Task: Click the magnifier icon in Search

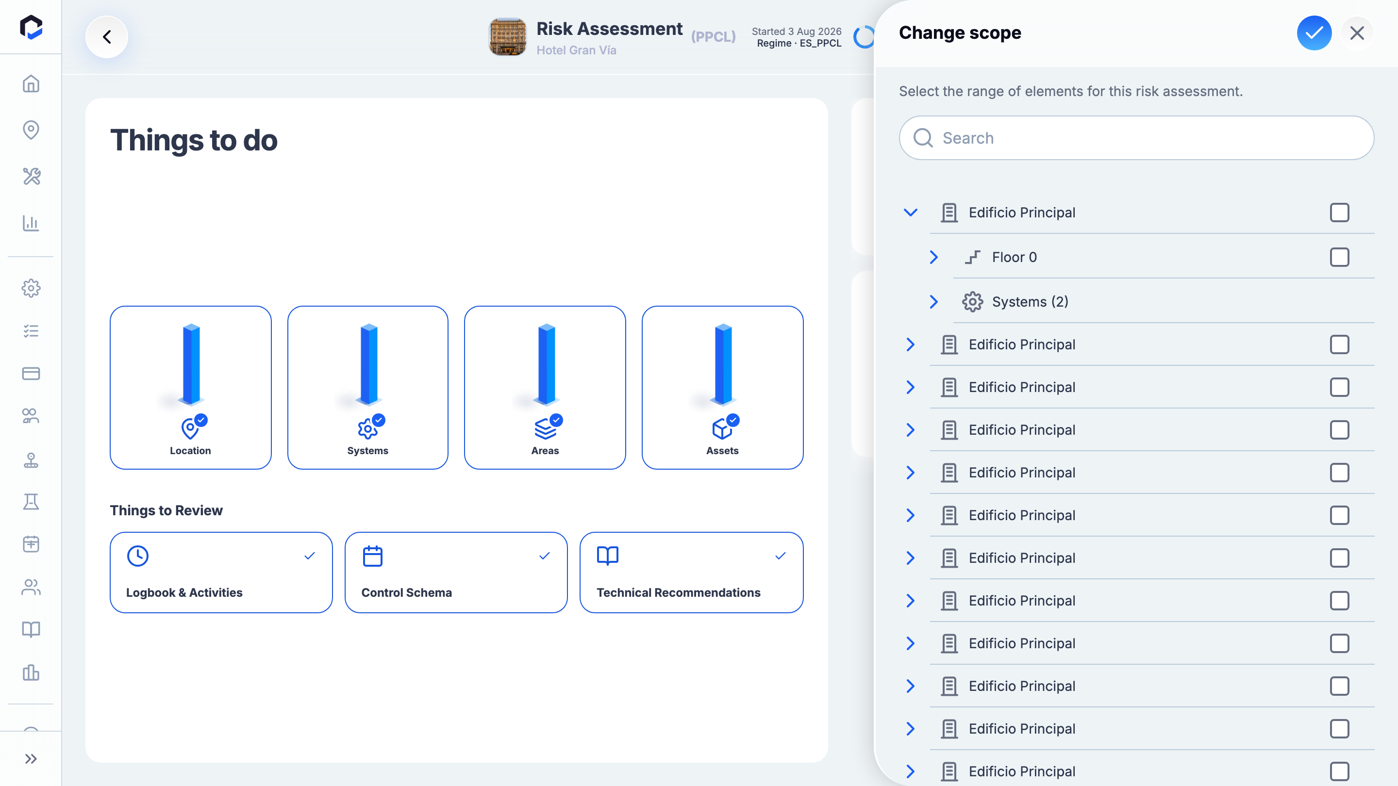Action: tap(923, 138)
